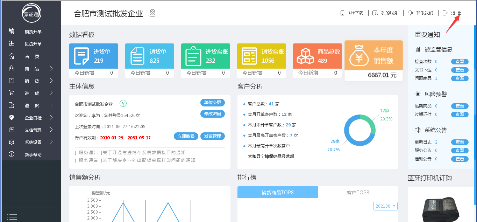Open the 本年度销售额 card

tap(374, 61)
